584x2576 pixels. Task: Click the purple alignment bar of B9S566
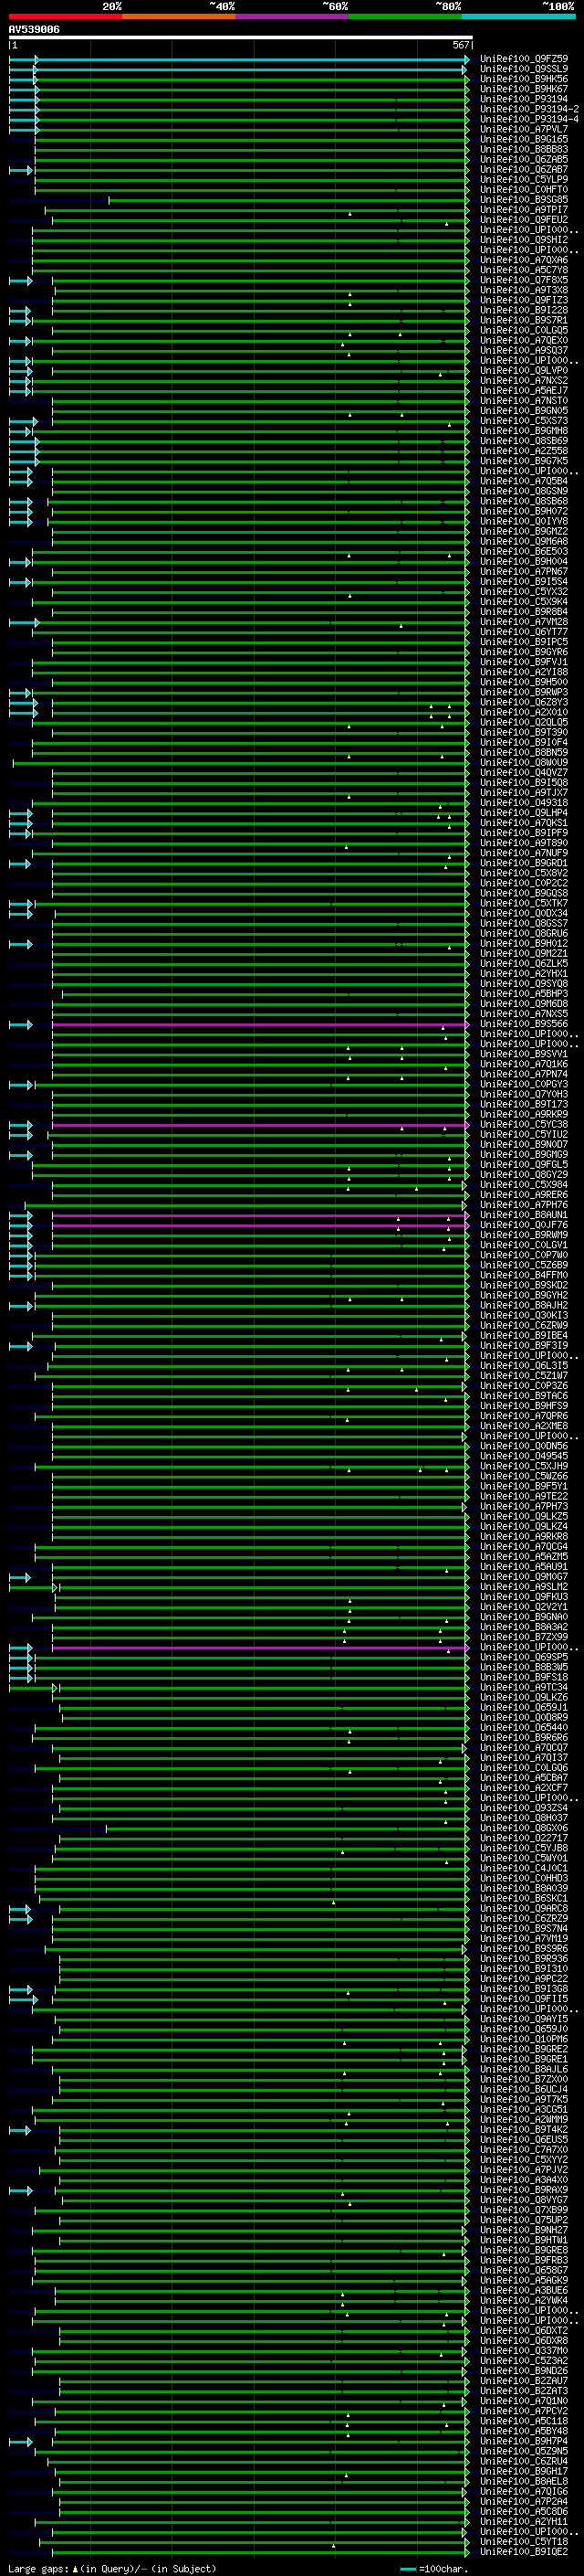[259, 1025]
